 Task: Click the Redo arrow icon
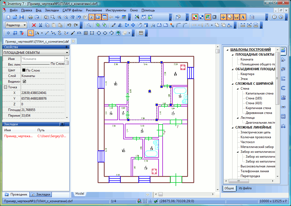click(76, 25)
